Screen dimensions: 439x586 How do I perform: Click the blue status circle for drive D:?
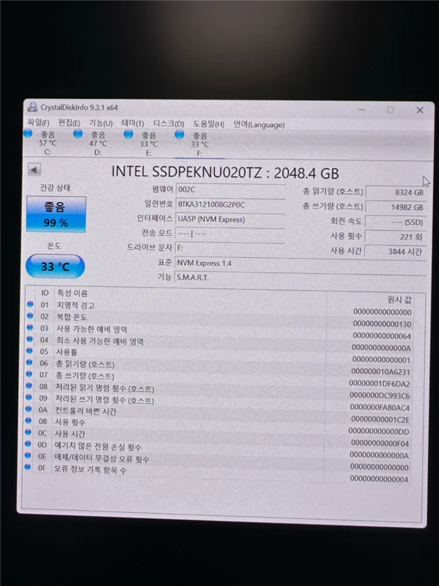coord(78,133)
